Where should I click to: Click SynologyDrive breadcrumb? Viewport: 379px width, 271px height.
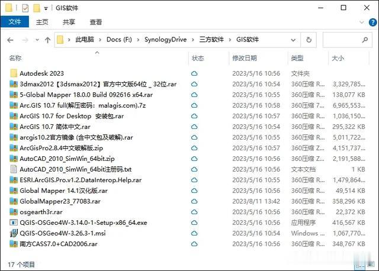coord(166,40)
